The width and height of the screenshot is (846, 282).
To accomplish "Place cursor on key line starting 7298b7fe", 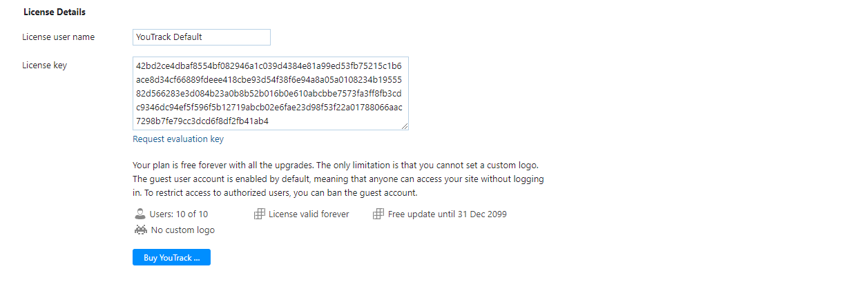I will (202, 121).
